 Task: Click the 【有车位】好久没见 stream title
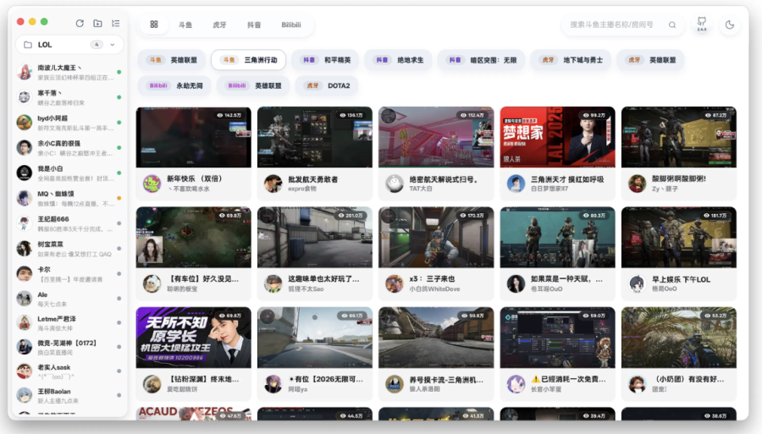[x=203, y=279]
